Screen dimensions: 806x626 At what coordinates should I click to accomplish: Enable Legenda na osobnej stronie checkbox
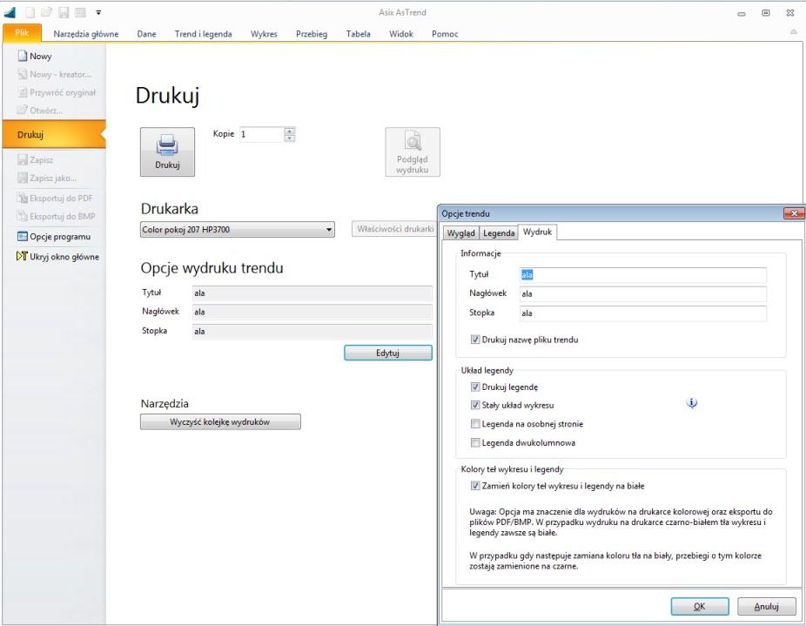[475, 424]
